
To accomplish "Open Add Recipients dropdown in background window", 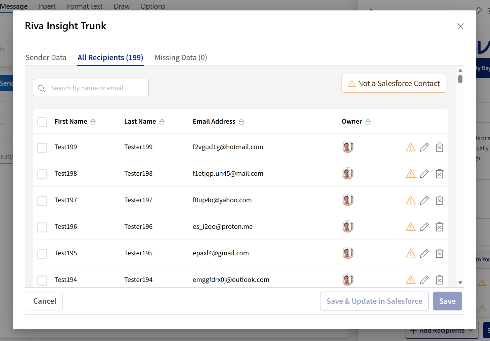I will pos(442,331).
